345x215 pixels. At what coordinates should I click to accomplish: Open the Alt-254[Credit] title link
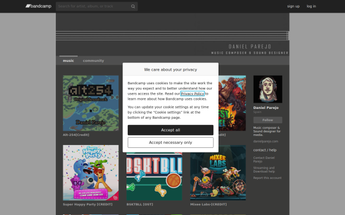[76, 135]
